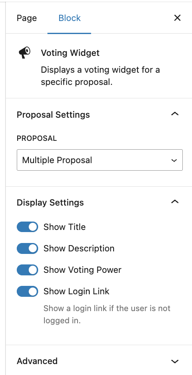Click the Advanced panel heading text
The width and height of the screenshot is (192, 375).
(x=37, y=361)
